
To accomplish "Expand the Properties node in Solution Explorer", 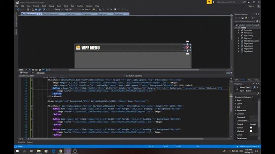I will point(238,30).
